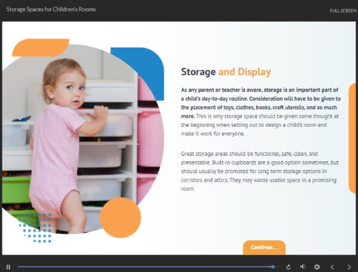Pause the course playback
This screenshot has height=272, width=358.
pyautogui.click(x=8, y=267)
